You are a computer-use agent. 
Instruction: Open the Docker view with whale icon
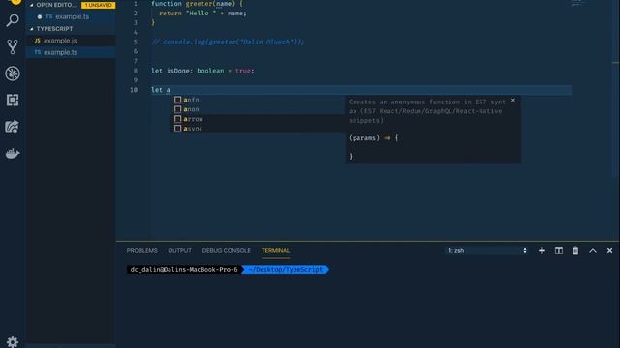tap(13, 153)
